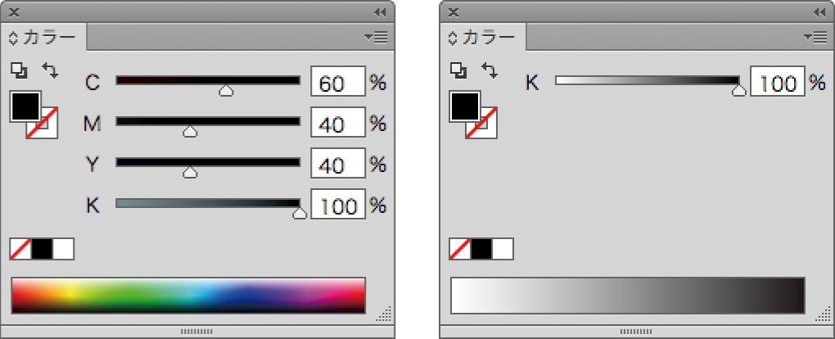835x339 pixels.
Task: Click default fill and stroke icon in left panel
Action: 17,71
